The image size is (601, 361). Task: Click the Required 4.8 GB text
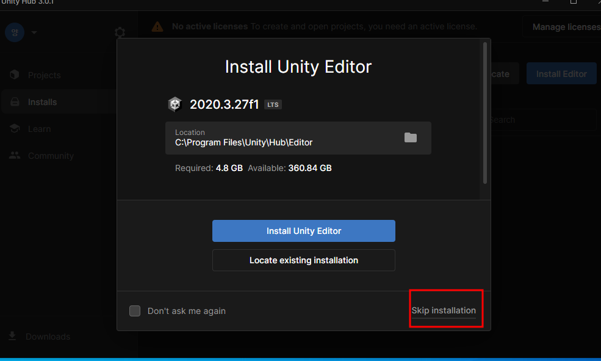click(209, 168)
